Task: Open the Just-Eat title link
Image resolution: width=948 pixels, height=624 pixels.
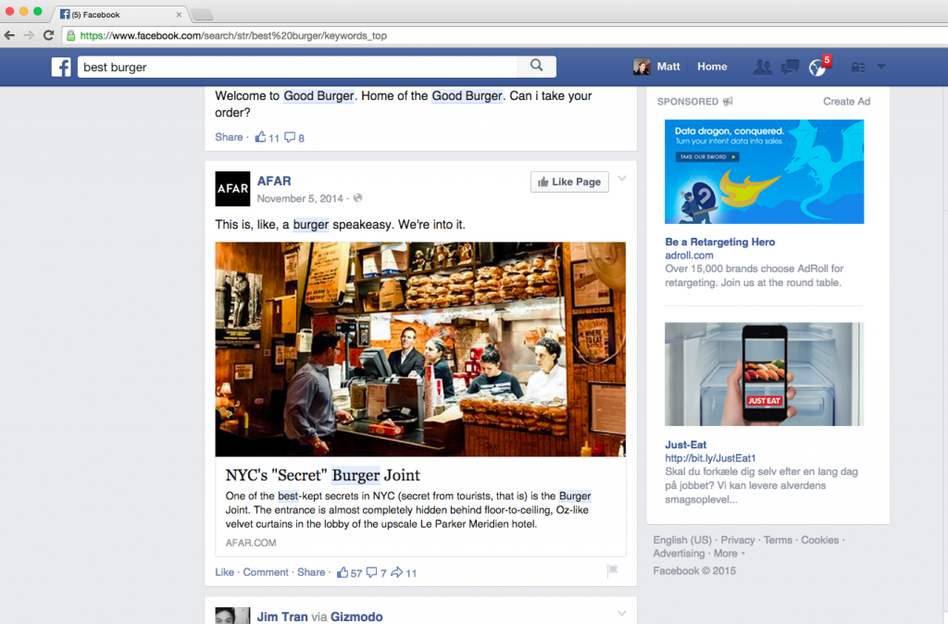Action: point(686,445)
